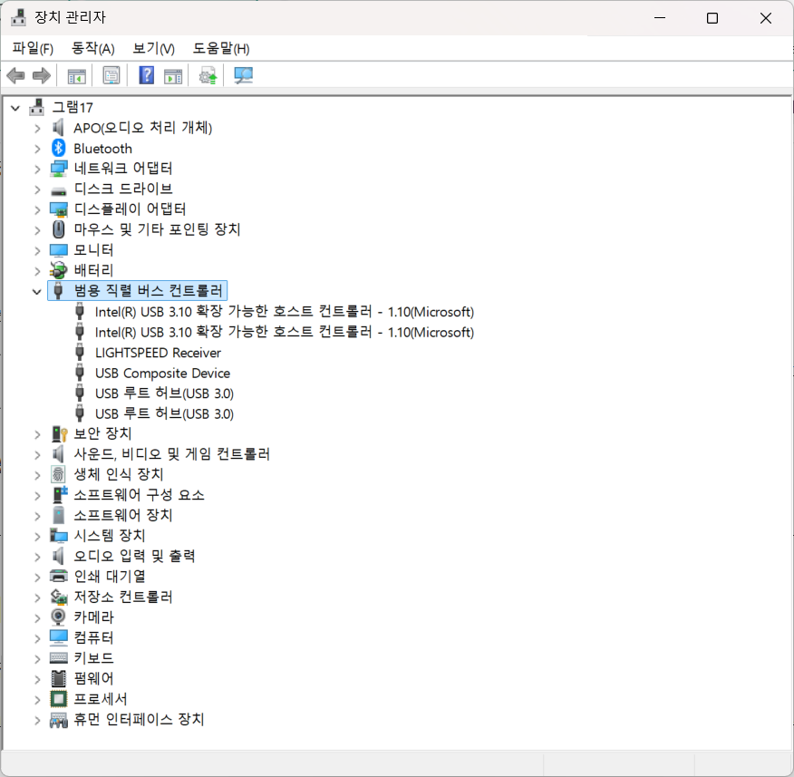Click the 네트워크 어댑터 icon
Screen dimensions: 794x777
pos(59,169)
